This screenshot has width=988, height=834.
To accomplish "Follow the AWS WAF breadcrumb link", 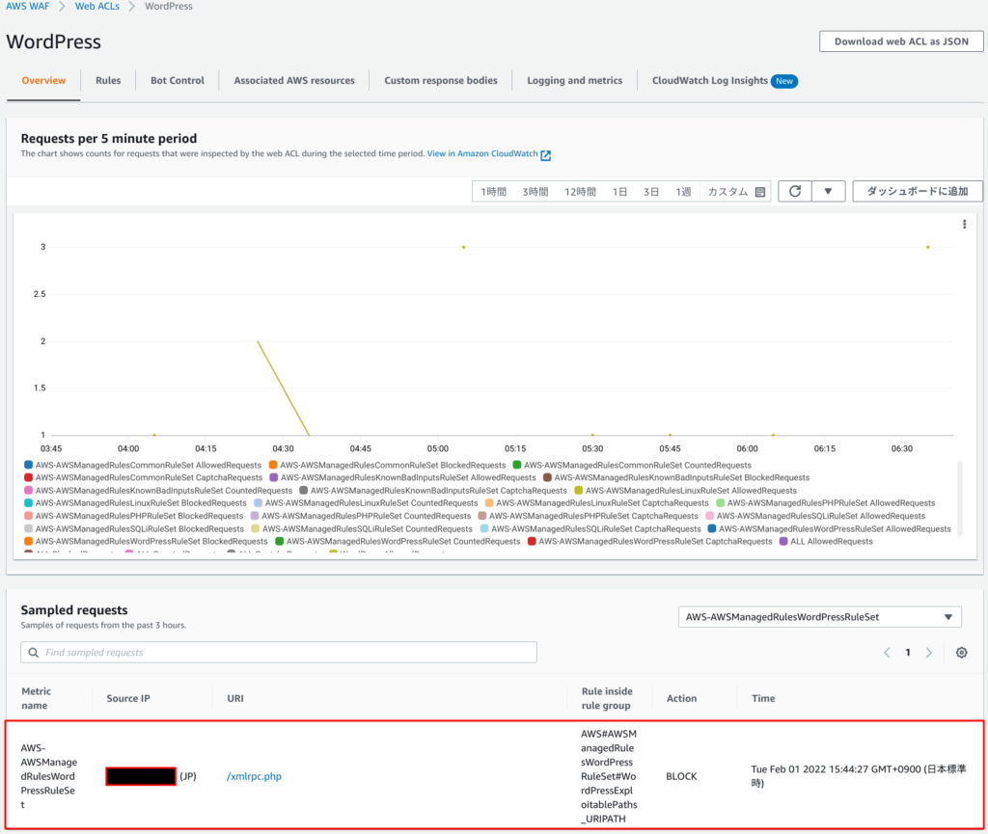I will 28,7.
